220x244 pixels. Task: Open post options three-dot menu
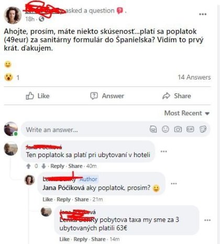203,14
